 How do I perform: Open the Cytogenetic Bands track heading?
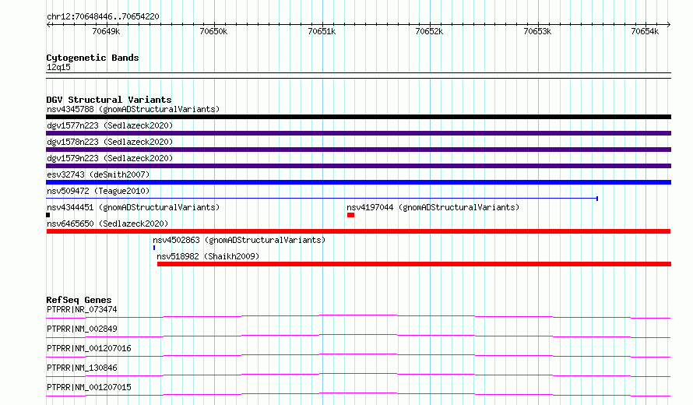click(93, 58)
